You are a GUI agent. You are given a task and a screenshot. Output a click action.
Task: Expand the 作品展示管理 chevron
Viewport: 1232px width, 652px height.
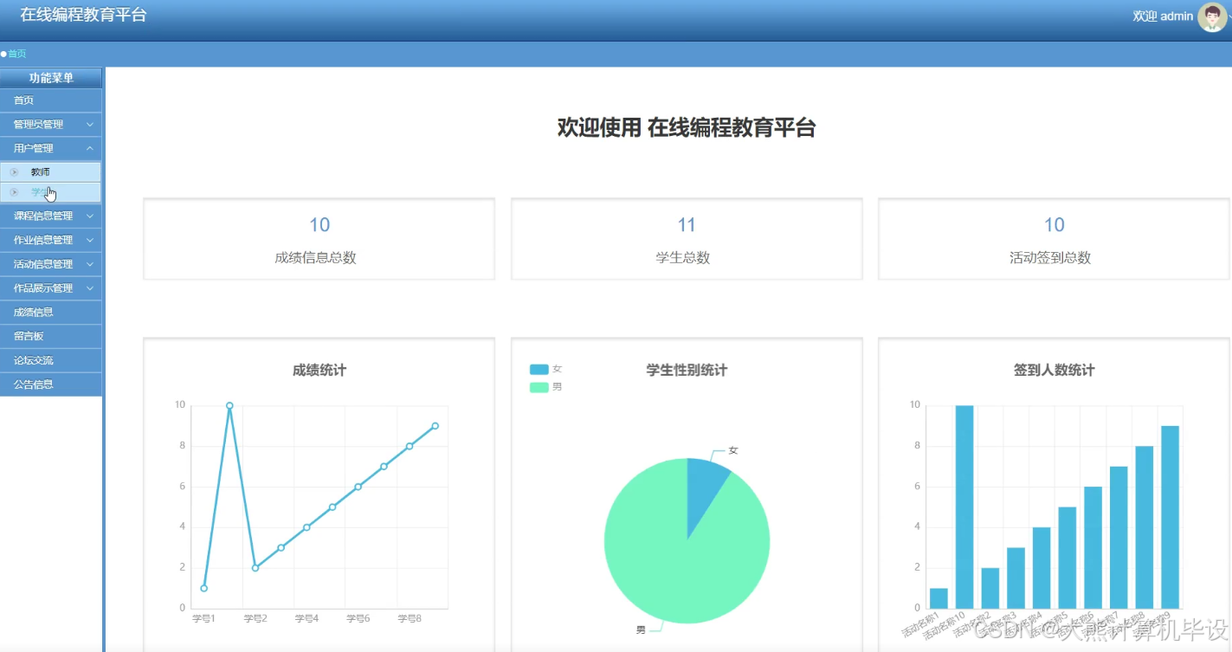pyautogui.click(x=90, y=288)
